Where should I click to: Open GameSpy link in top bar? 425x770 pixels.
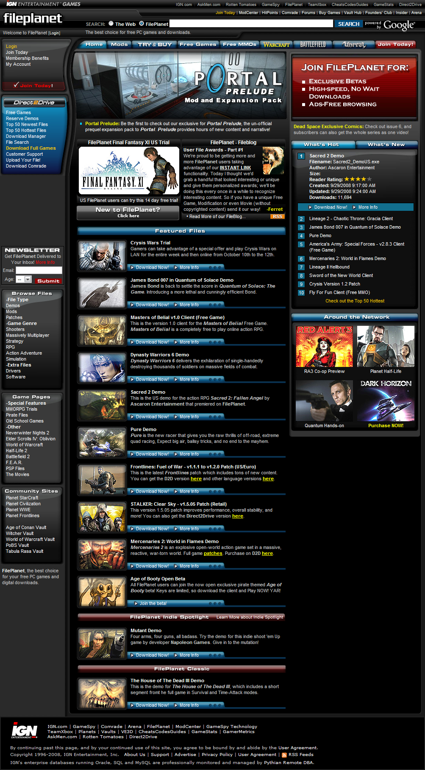[x=270, y=4]
